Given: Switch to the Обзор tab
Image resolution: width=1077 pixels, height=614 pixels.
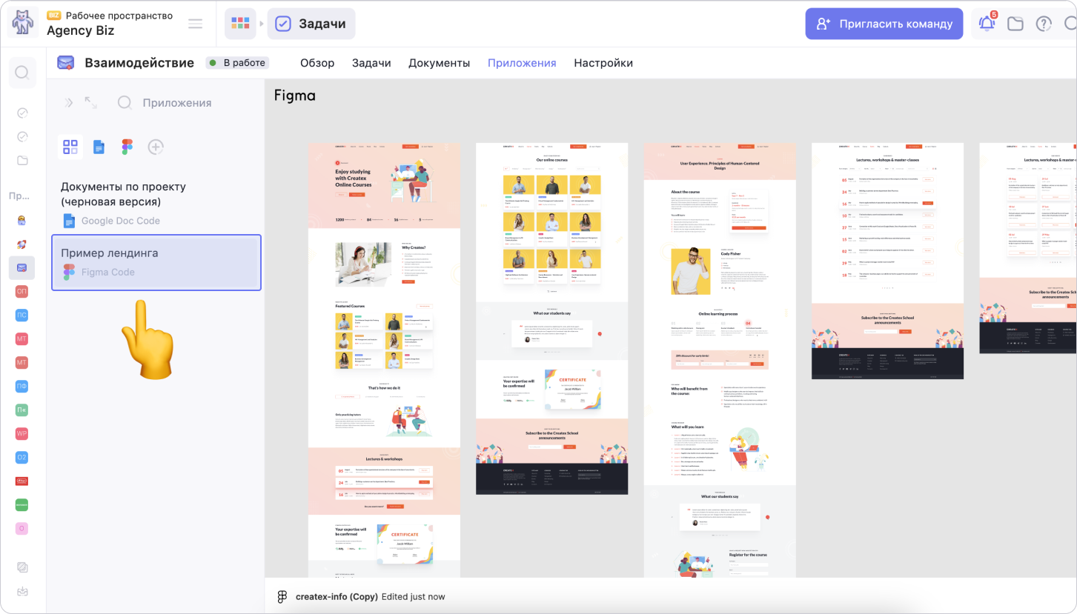Looking at the screenshot, I should pyautogui.click(x=317, y=63).
